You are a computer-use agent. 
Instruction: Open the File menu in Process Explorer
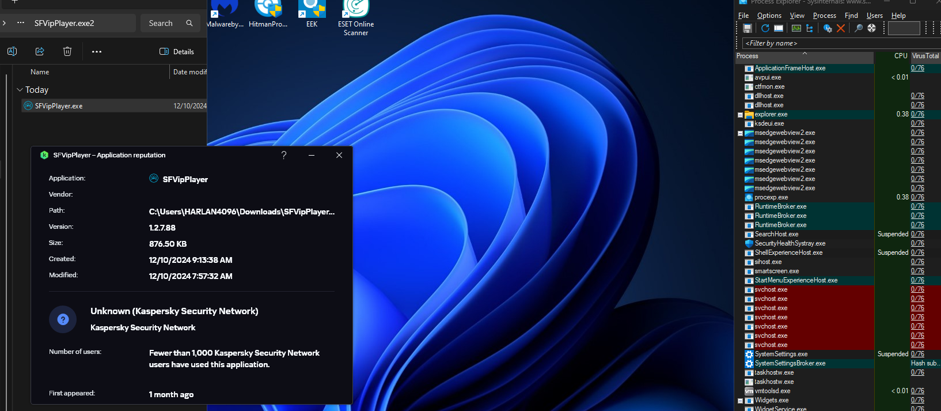743,16
